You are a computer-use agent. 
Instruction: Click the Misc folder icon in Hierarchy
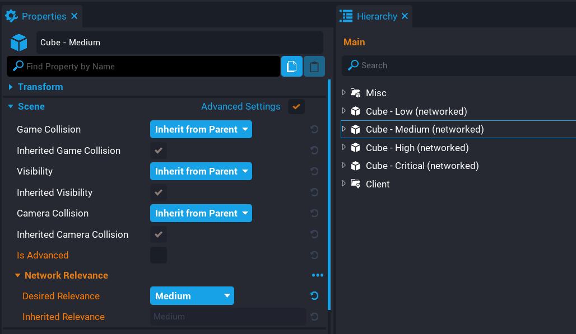tap(355, 93)
